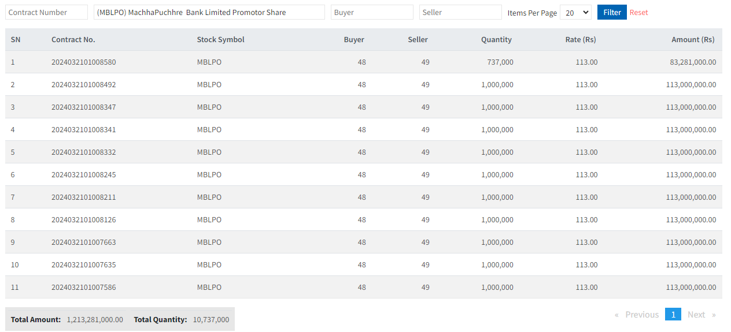
Task: Click the Contract No. column header
Action: pos(73,40)
